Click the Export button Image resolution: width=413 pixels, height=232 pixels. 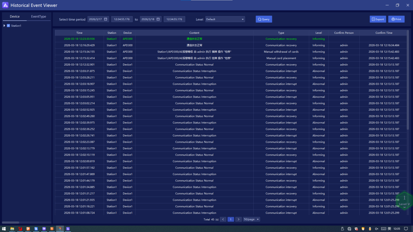pos(378,19)
